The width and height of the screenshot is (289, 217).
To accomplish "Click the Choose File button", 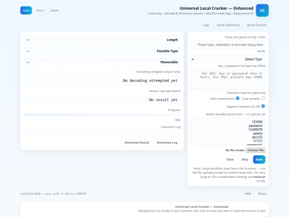I will tap(255, 150).
